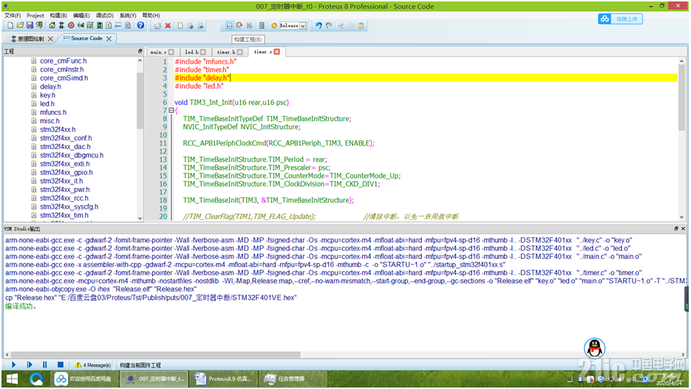Screen dimensions: 691x389
Task: Open the blue Help question mark icon
Action: tap(140, 26)
